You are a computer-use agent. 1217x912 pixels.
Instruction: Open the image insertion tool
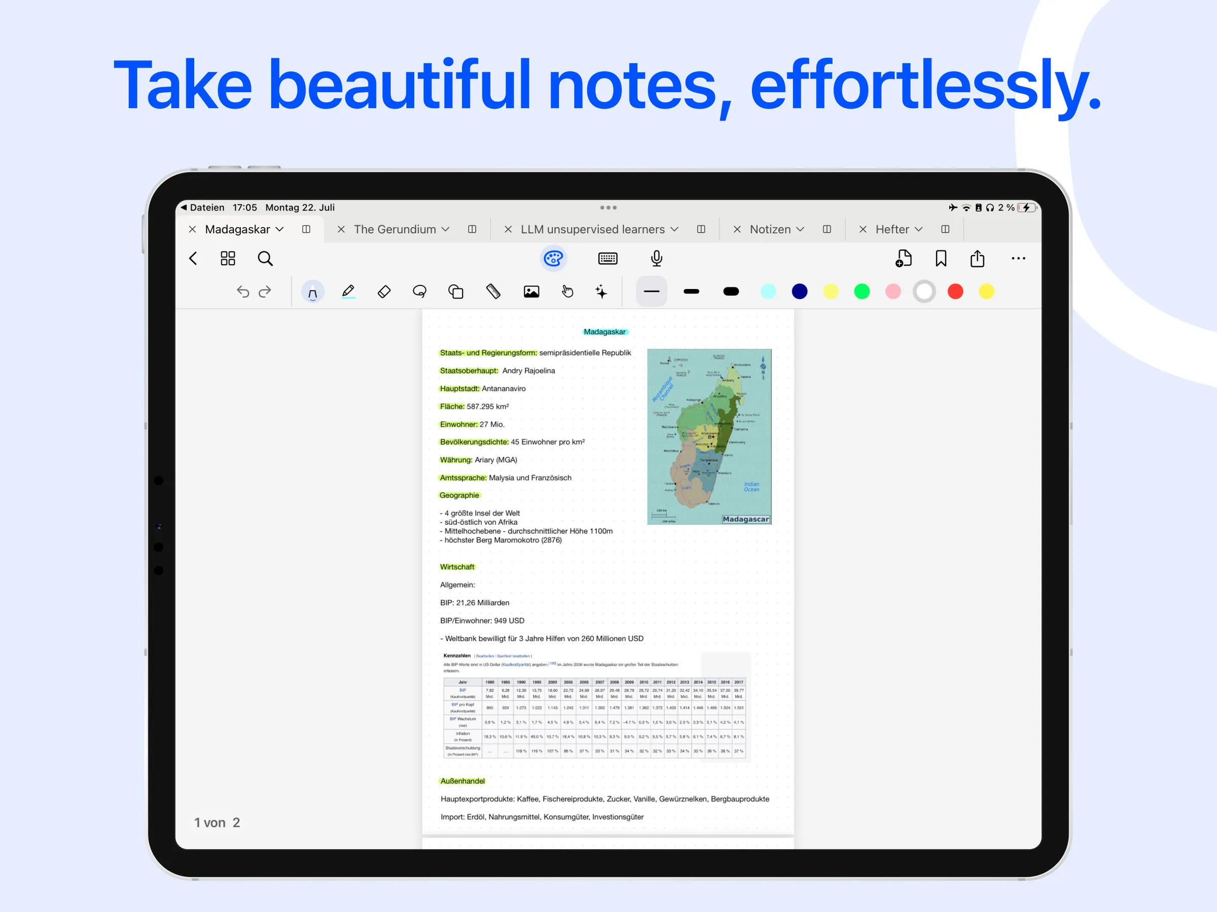tap(530, 291)
